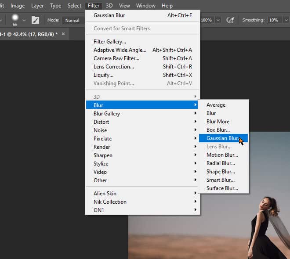The height and width of the screenshot is (259, 290).
Task: Expand the Other submenu
Action: [x=143, y=180]
